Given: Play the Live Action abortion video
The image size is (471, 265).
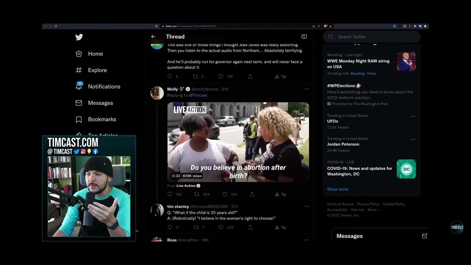Looking at the screenshot, I should [238, 142].
